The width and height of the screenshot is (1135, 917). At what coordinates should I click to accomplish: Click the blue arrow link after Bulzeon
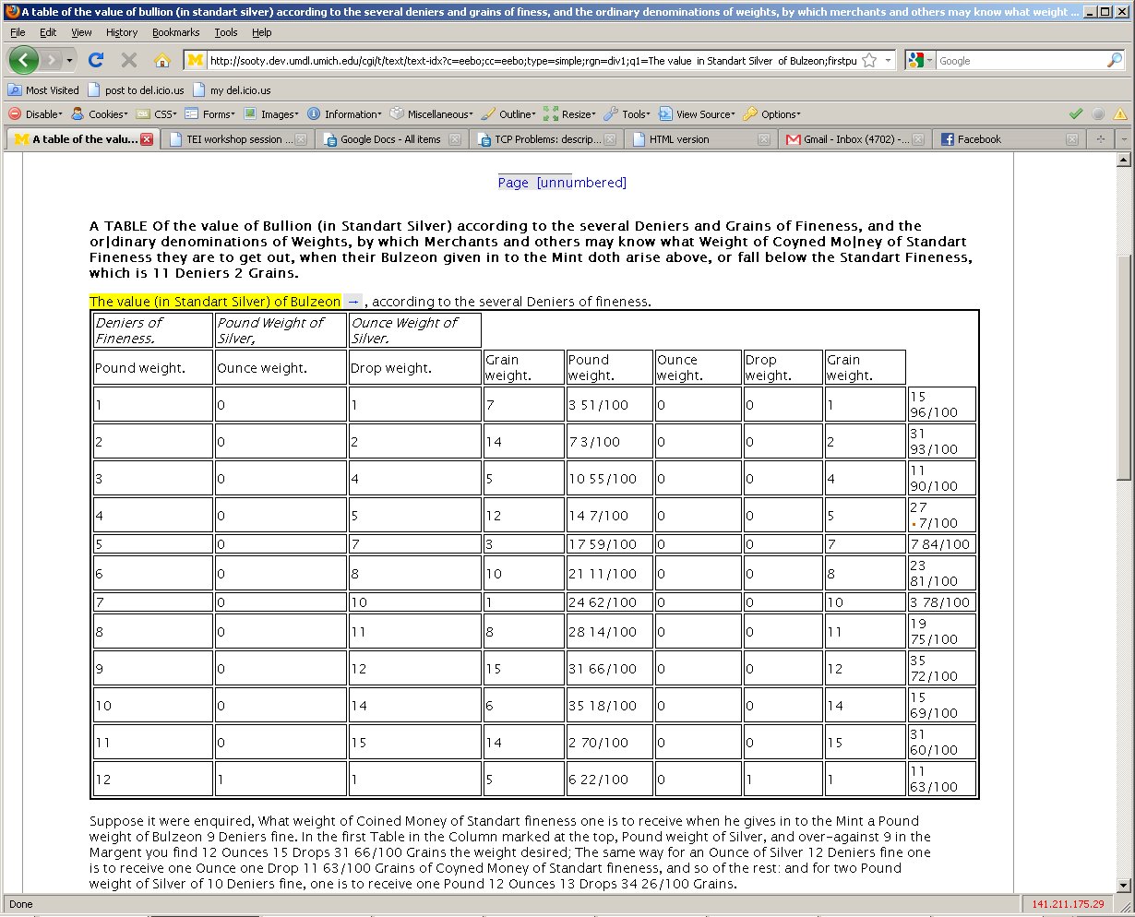coord(353,301)
